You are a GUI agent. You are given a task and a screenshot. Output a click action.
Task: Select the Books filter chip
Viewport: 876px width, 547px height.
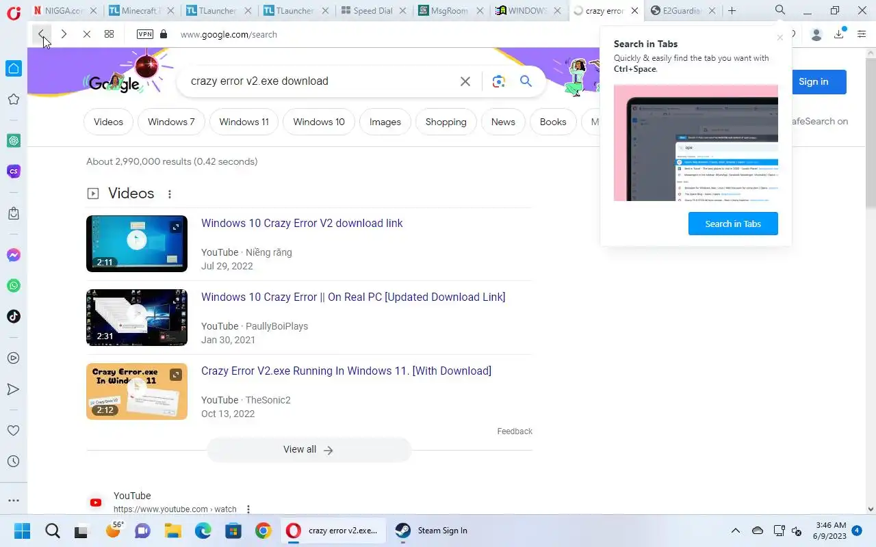tap(553, 122)
